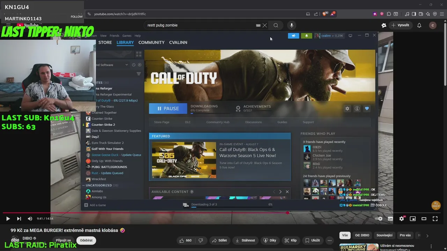Like the video with 660 likes
The image size is (447, 251).
(185, 240)
